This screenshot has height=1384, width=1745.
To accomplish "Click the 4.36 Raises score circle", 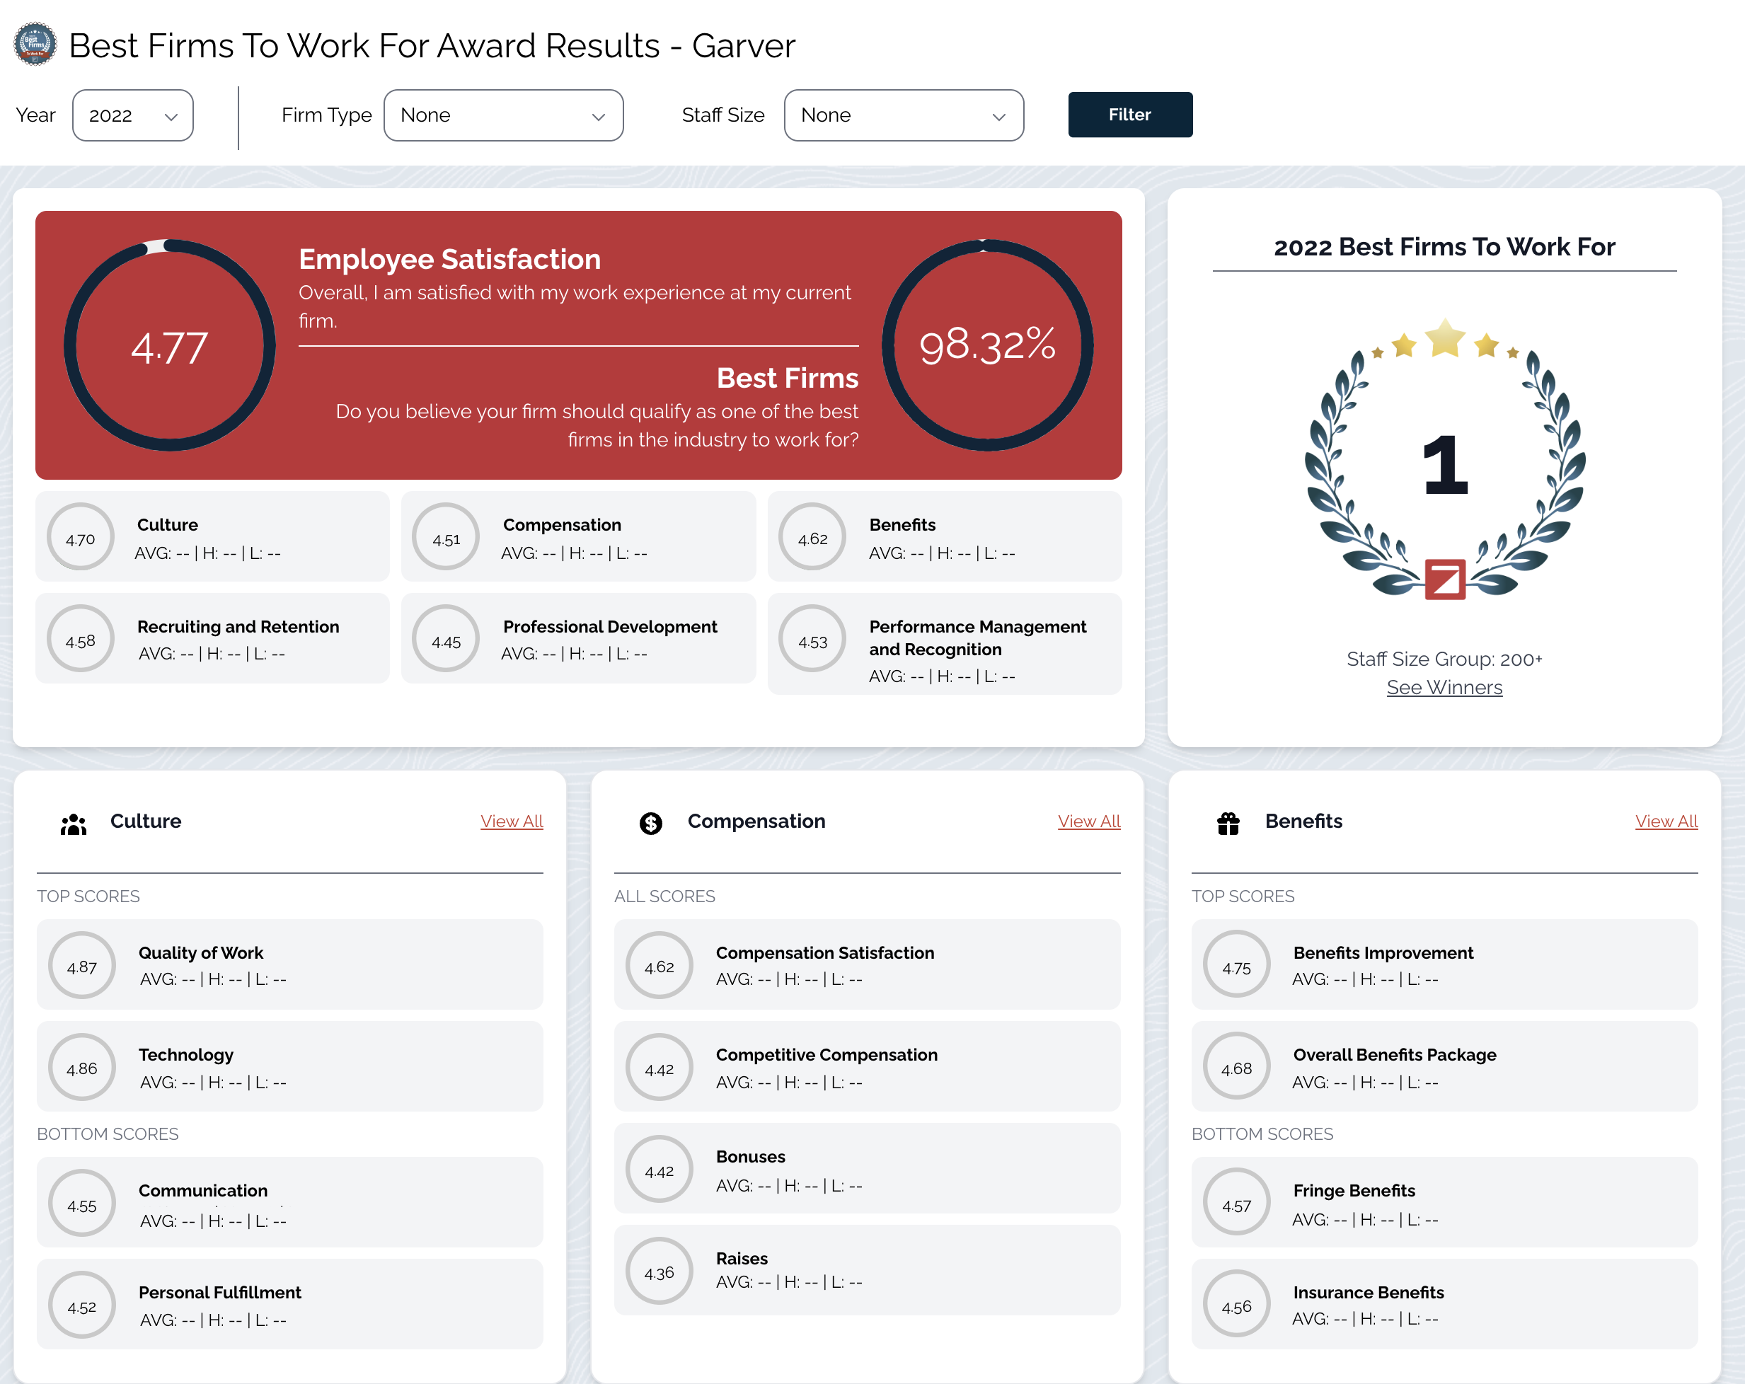I will coord(659,1271).
